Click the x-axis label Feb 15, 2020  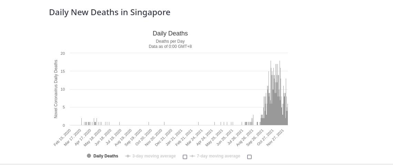coord(62,137)
